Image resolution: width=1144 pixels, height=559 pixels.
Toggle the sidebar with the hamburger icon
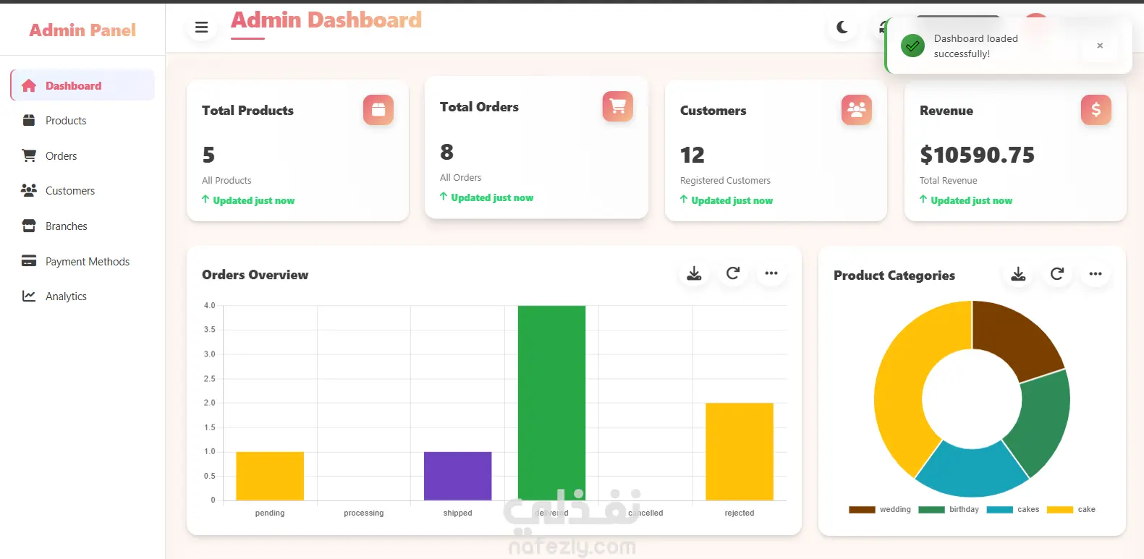coord(201,27)
